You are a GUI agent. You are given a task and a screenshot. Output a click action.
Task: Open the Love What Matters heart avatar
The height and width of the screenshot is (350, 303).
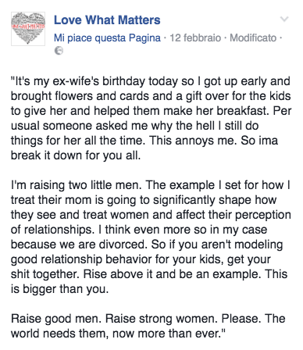pos(28,29)
